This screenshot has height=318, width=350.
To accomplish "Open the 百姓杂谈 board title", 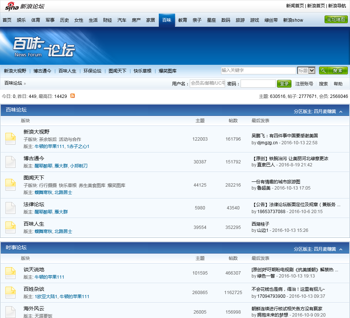I will pos(34,289).
